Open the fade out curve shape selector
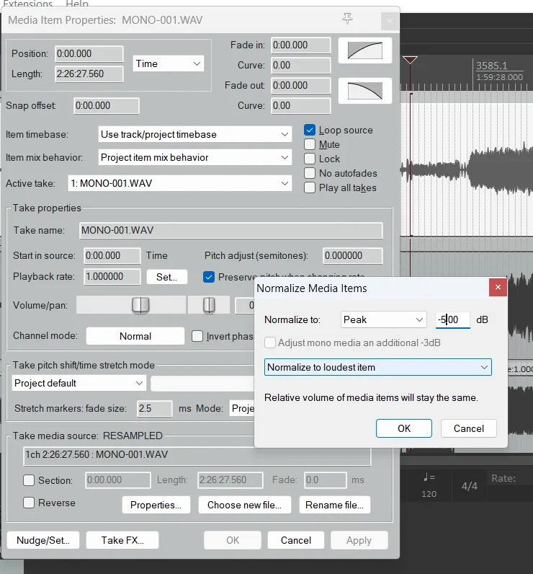This screenshot has width=533, height=574. [365, 91]
